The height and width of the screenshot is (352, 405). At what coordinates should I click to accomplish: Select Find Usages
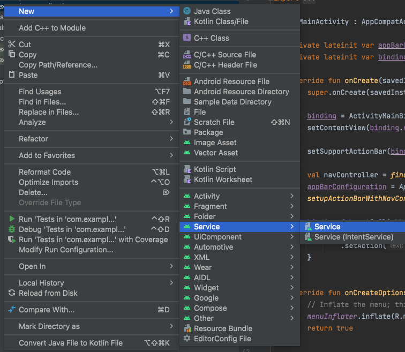click(x=92, y=92)
